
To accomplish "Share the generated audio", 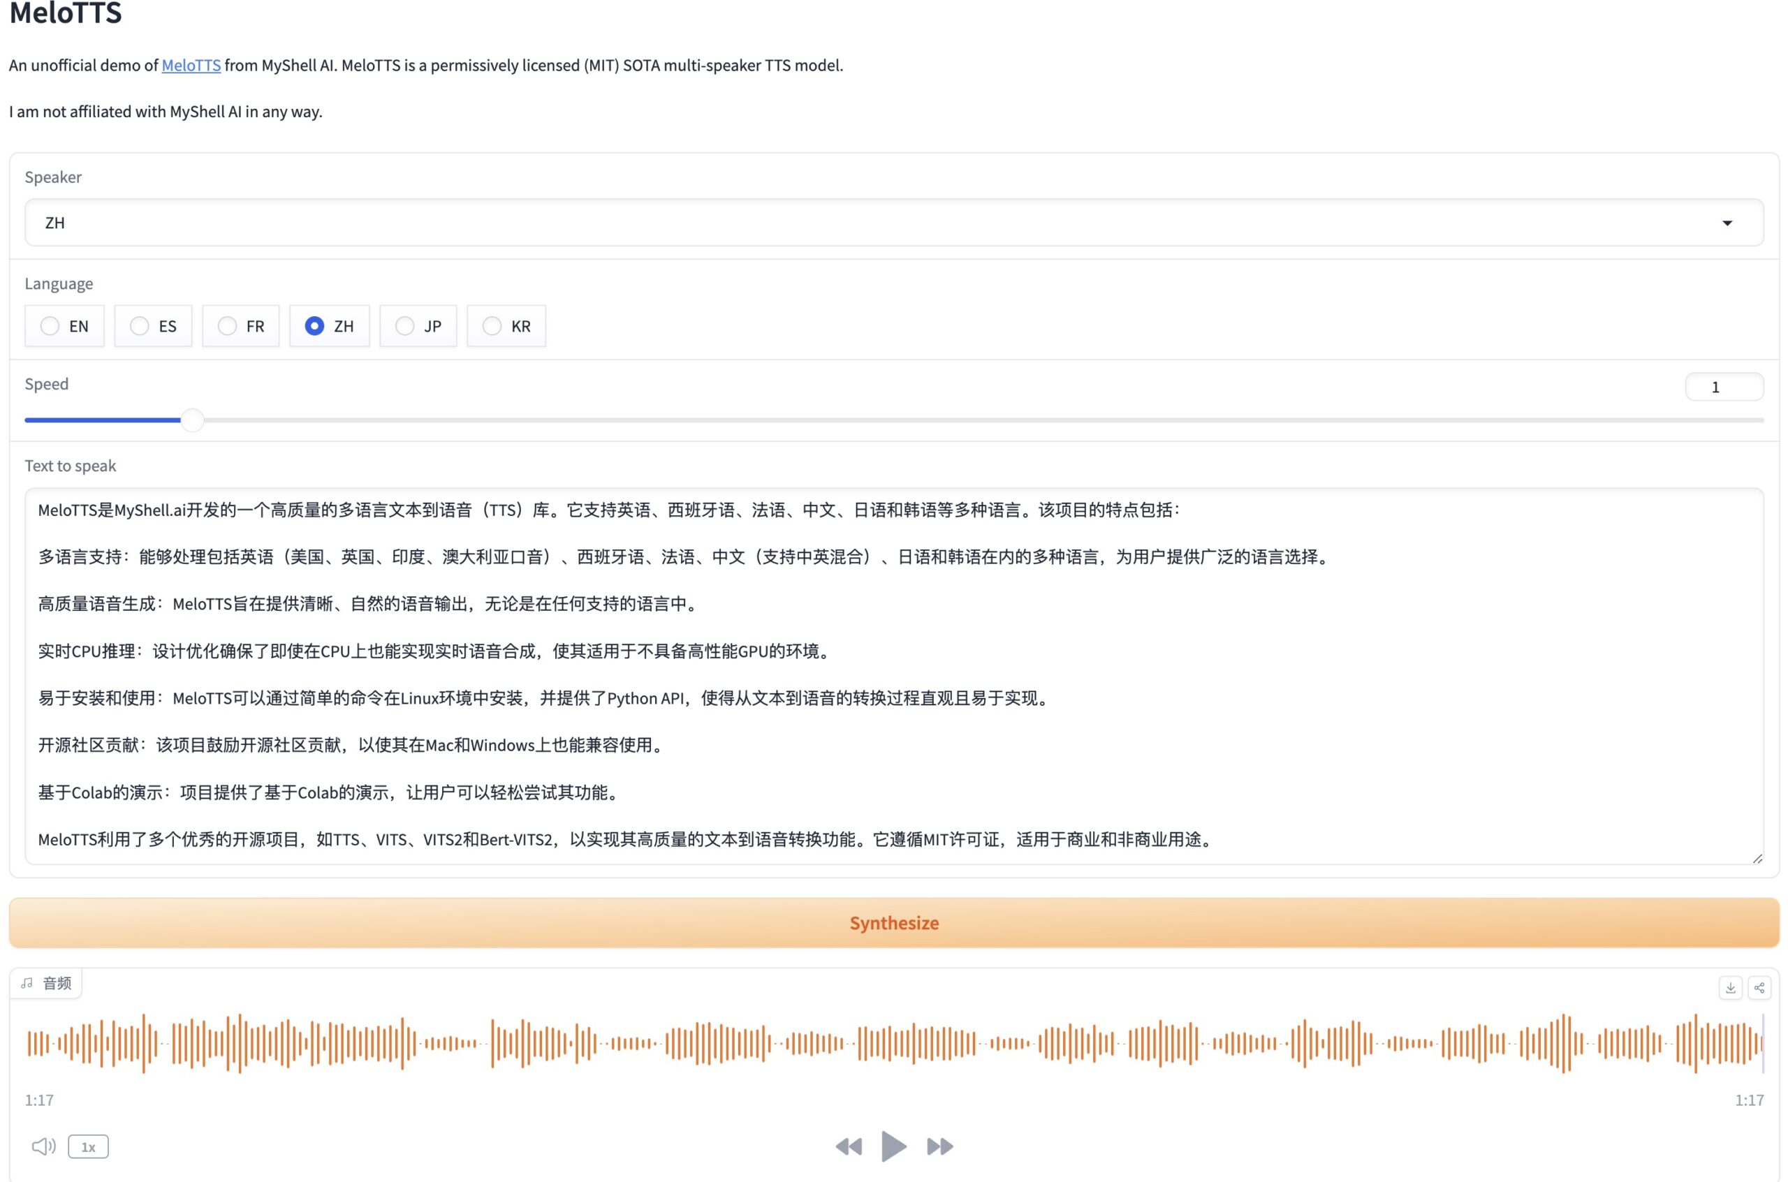I will [x=1759, y=987].
